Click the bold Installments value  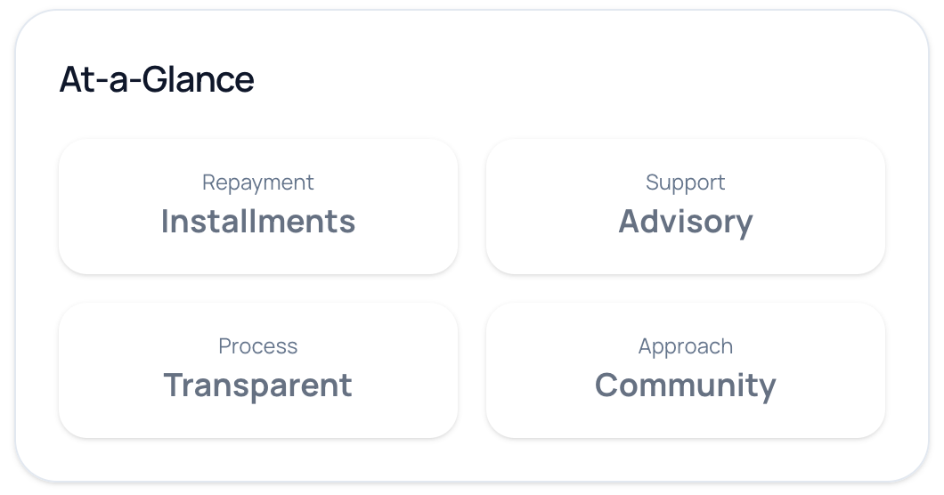(x=258, y=222)
